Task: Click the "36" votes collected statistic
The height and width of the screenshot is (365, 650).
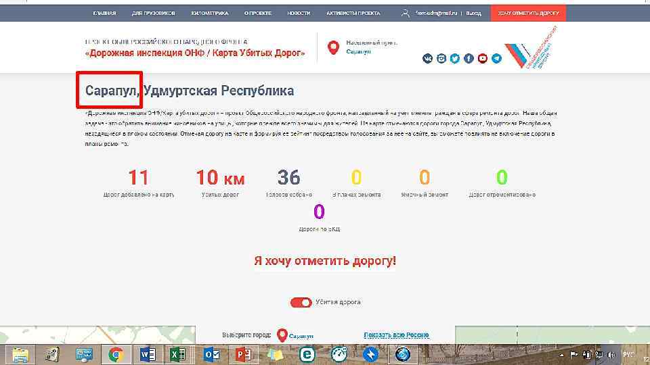Action: (289, 178)
